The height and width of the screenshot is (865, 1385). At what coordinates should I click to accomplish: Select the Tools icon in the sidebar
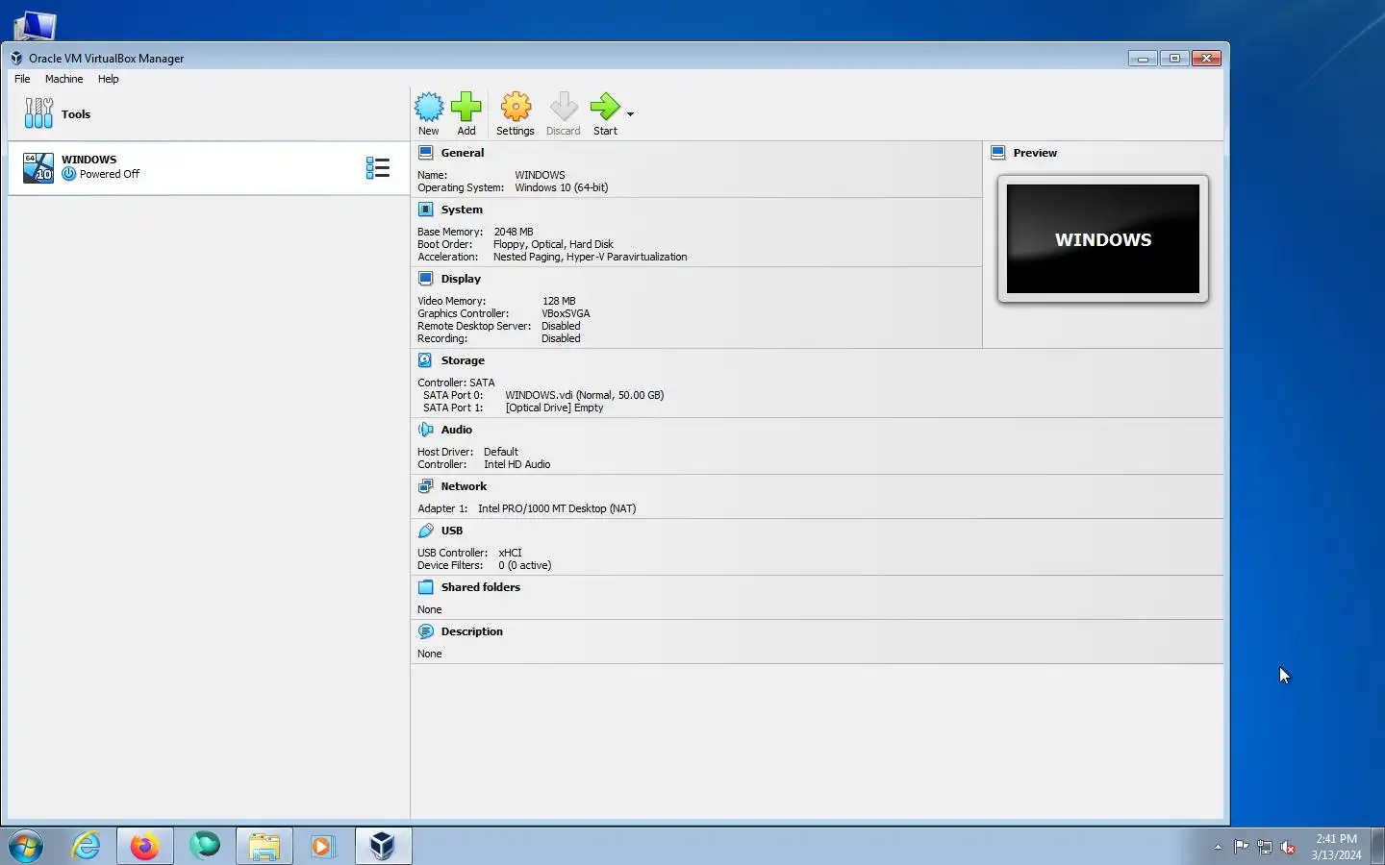(38, 113)
